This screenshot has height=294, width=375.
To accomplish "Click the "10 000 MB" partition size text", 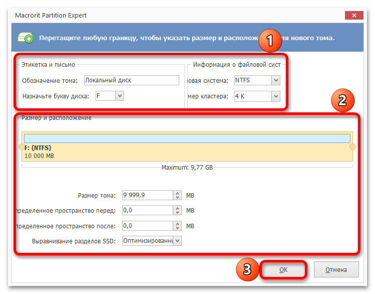I will 39,156.
